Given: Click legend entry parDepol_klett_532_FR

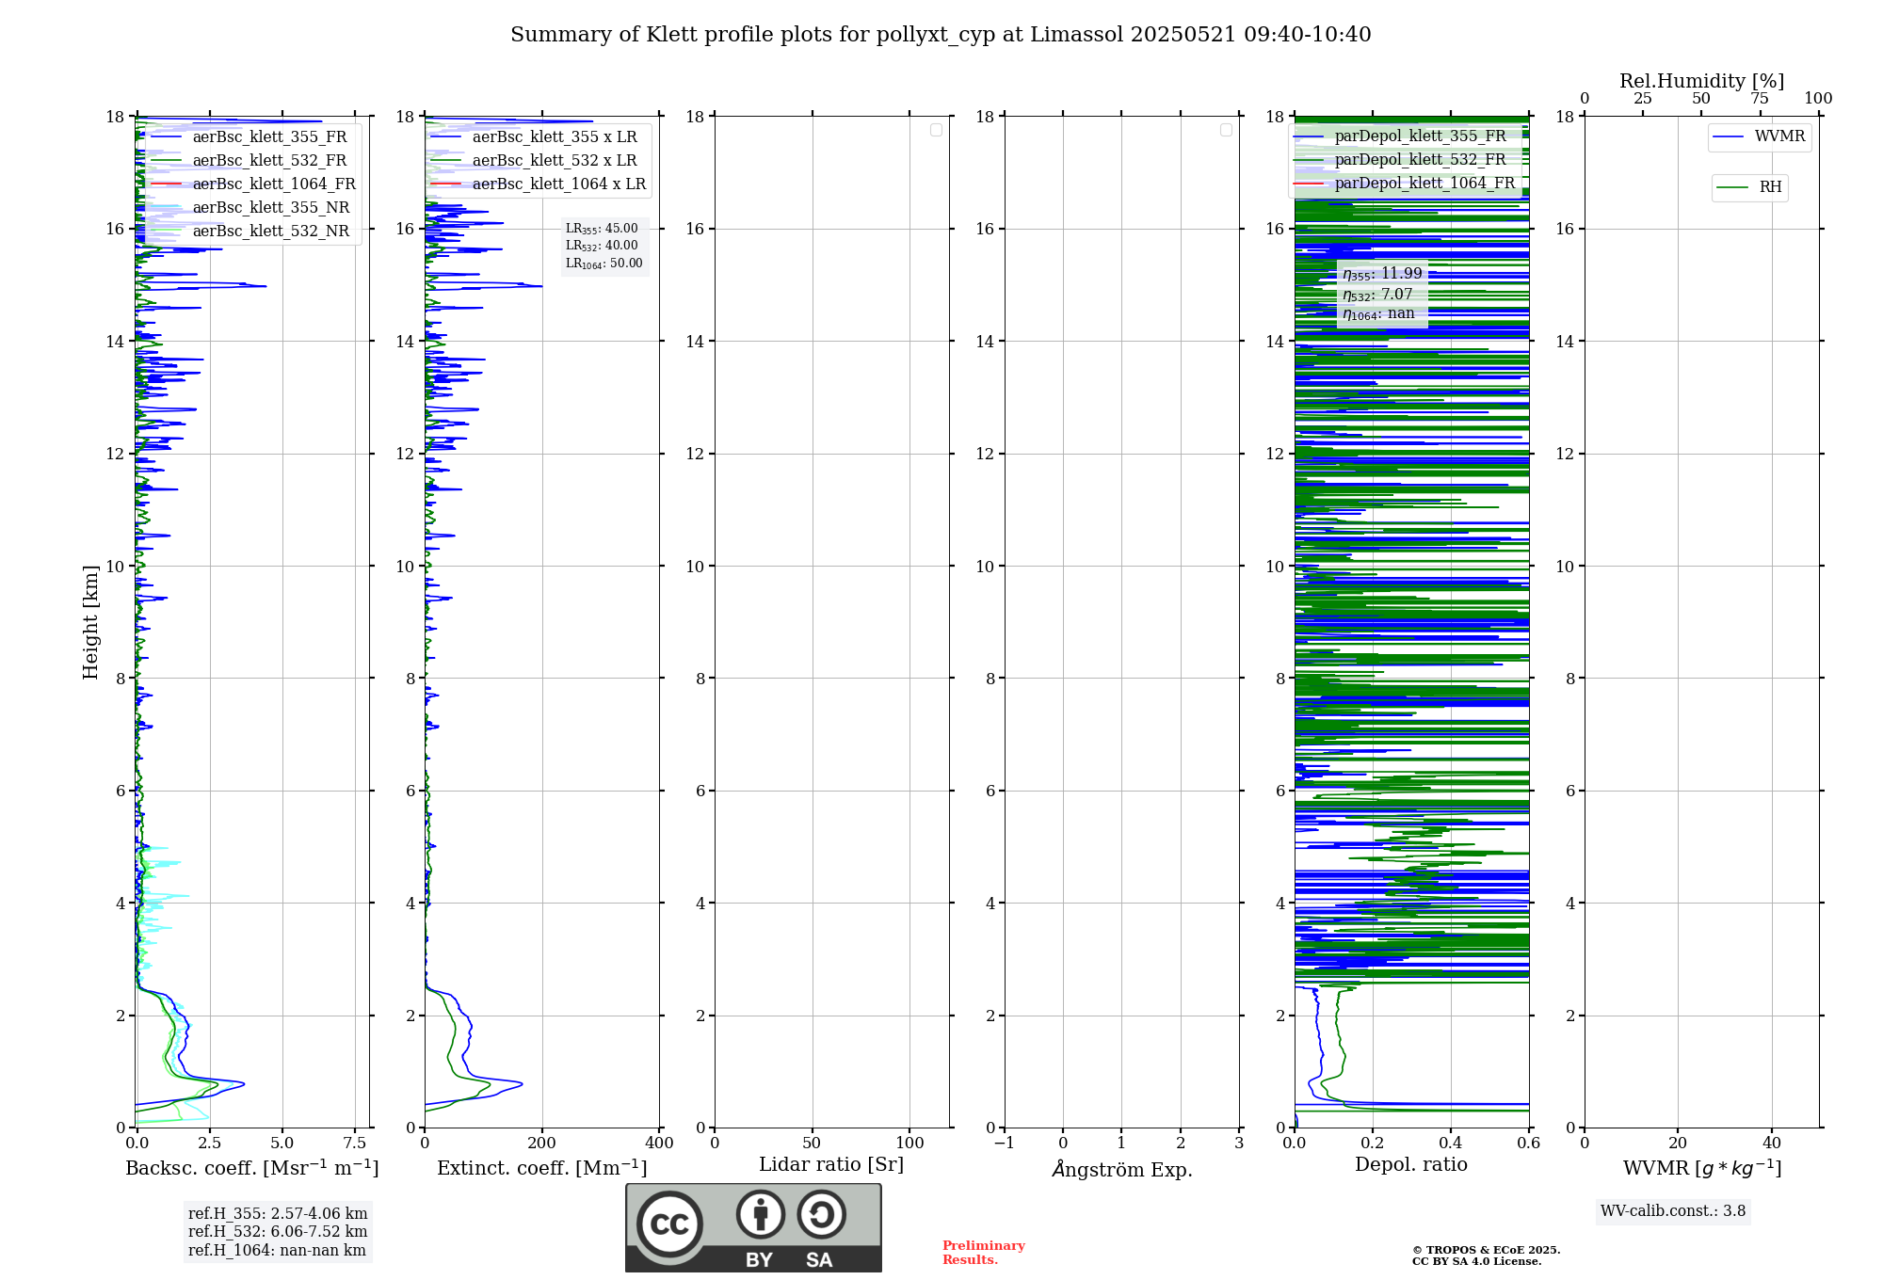Looking at the screenshot, I should tap(1420, 159).
